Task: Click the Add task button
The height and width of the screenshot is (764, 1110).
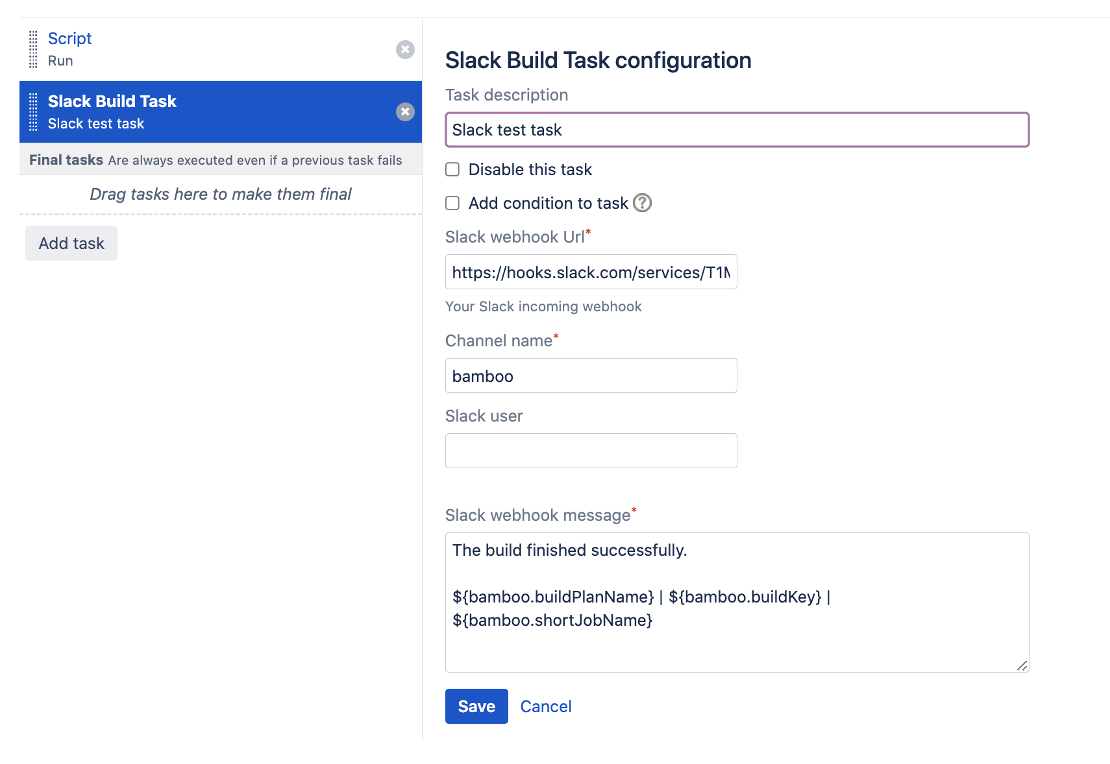Action: pyautogui.click(x=71, y=243)
